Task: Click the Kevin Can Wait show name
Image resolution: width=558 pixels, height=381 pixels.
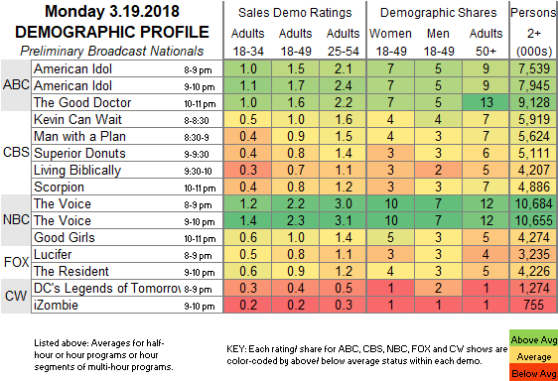Action: [x=77, y=119]
